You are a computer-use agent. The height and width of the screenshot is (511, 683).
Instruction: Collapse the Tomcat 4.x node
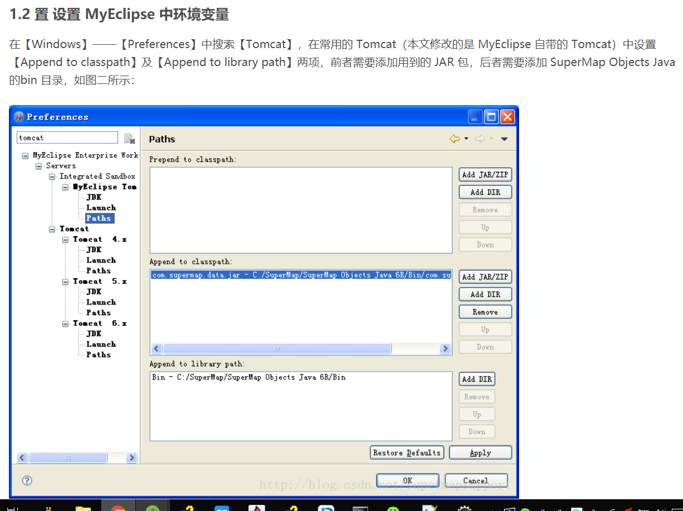pos(65,240)
